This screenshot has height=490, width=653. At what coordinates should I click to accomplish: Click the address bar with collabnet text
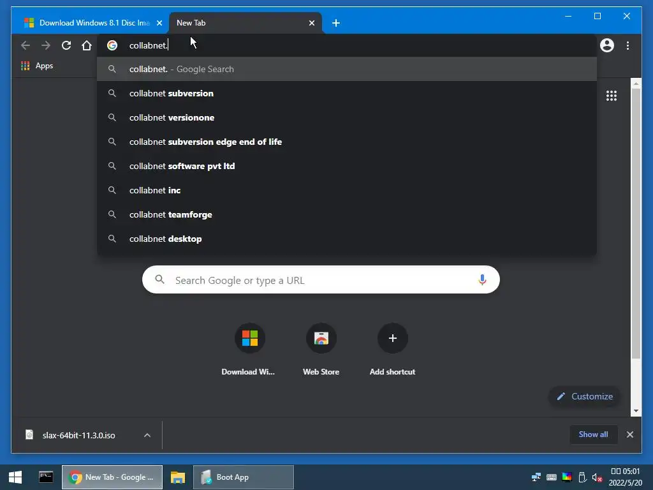(x=346, y=45)
